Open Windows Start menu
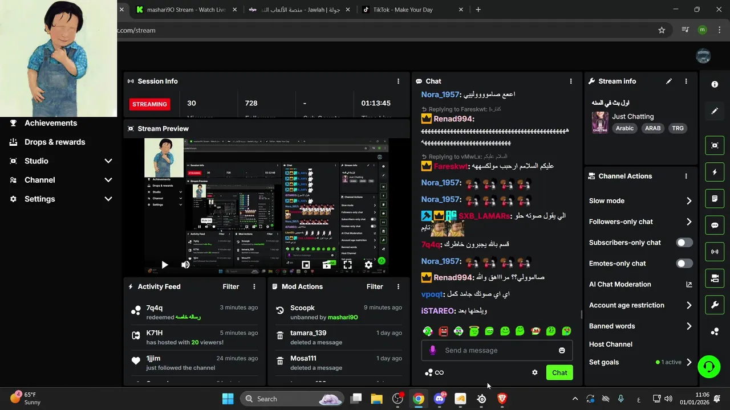The image size is (730, 410). click(228, 399)
